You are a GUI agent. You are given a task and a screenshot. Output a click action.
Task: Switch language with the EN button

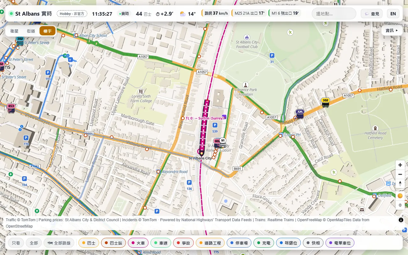point(393,14)
